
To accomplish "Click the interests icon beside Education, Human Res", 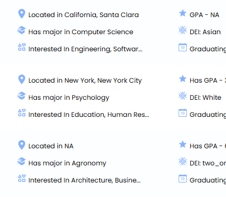I will 21,113.
